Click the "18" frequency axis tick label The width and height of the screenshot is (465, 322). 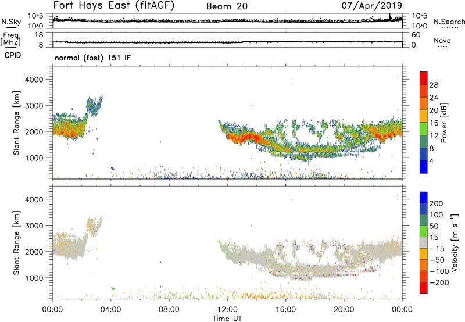click(39, 35)
